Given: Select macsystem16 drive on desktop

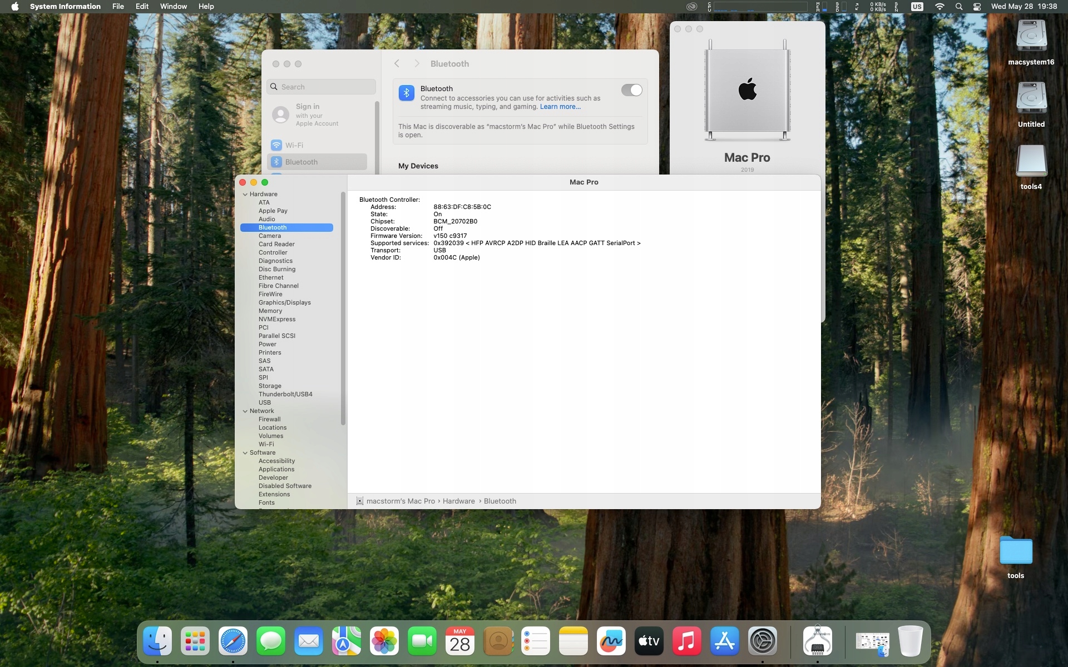Looking at the screenshot, I should pyautogui.click(x=1031, y=42).
